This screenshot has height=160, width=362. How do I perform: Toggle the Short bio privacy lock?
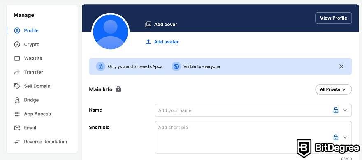[x=336, y=137]
